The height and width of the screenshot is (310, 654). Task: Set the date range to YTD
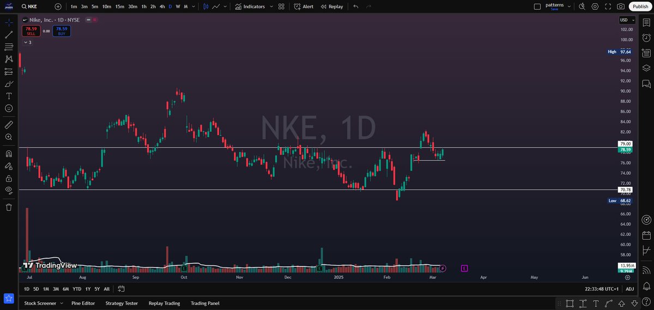click(77, 289)
